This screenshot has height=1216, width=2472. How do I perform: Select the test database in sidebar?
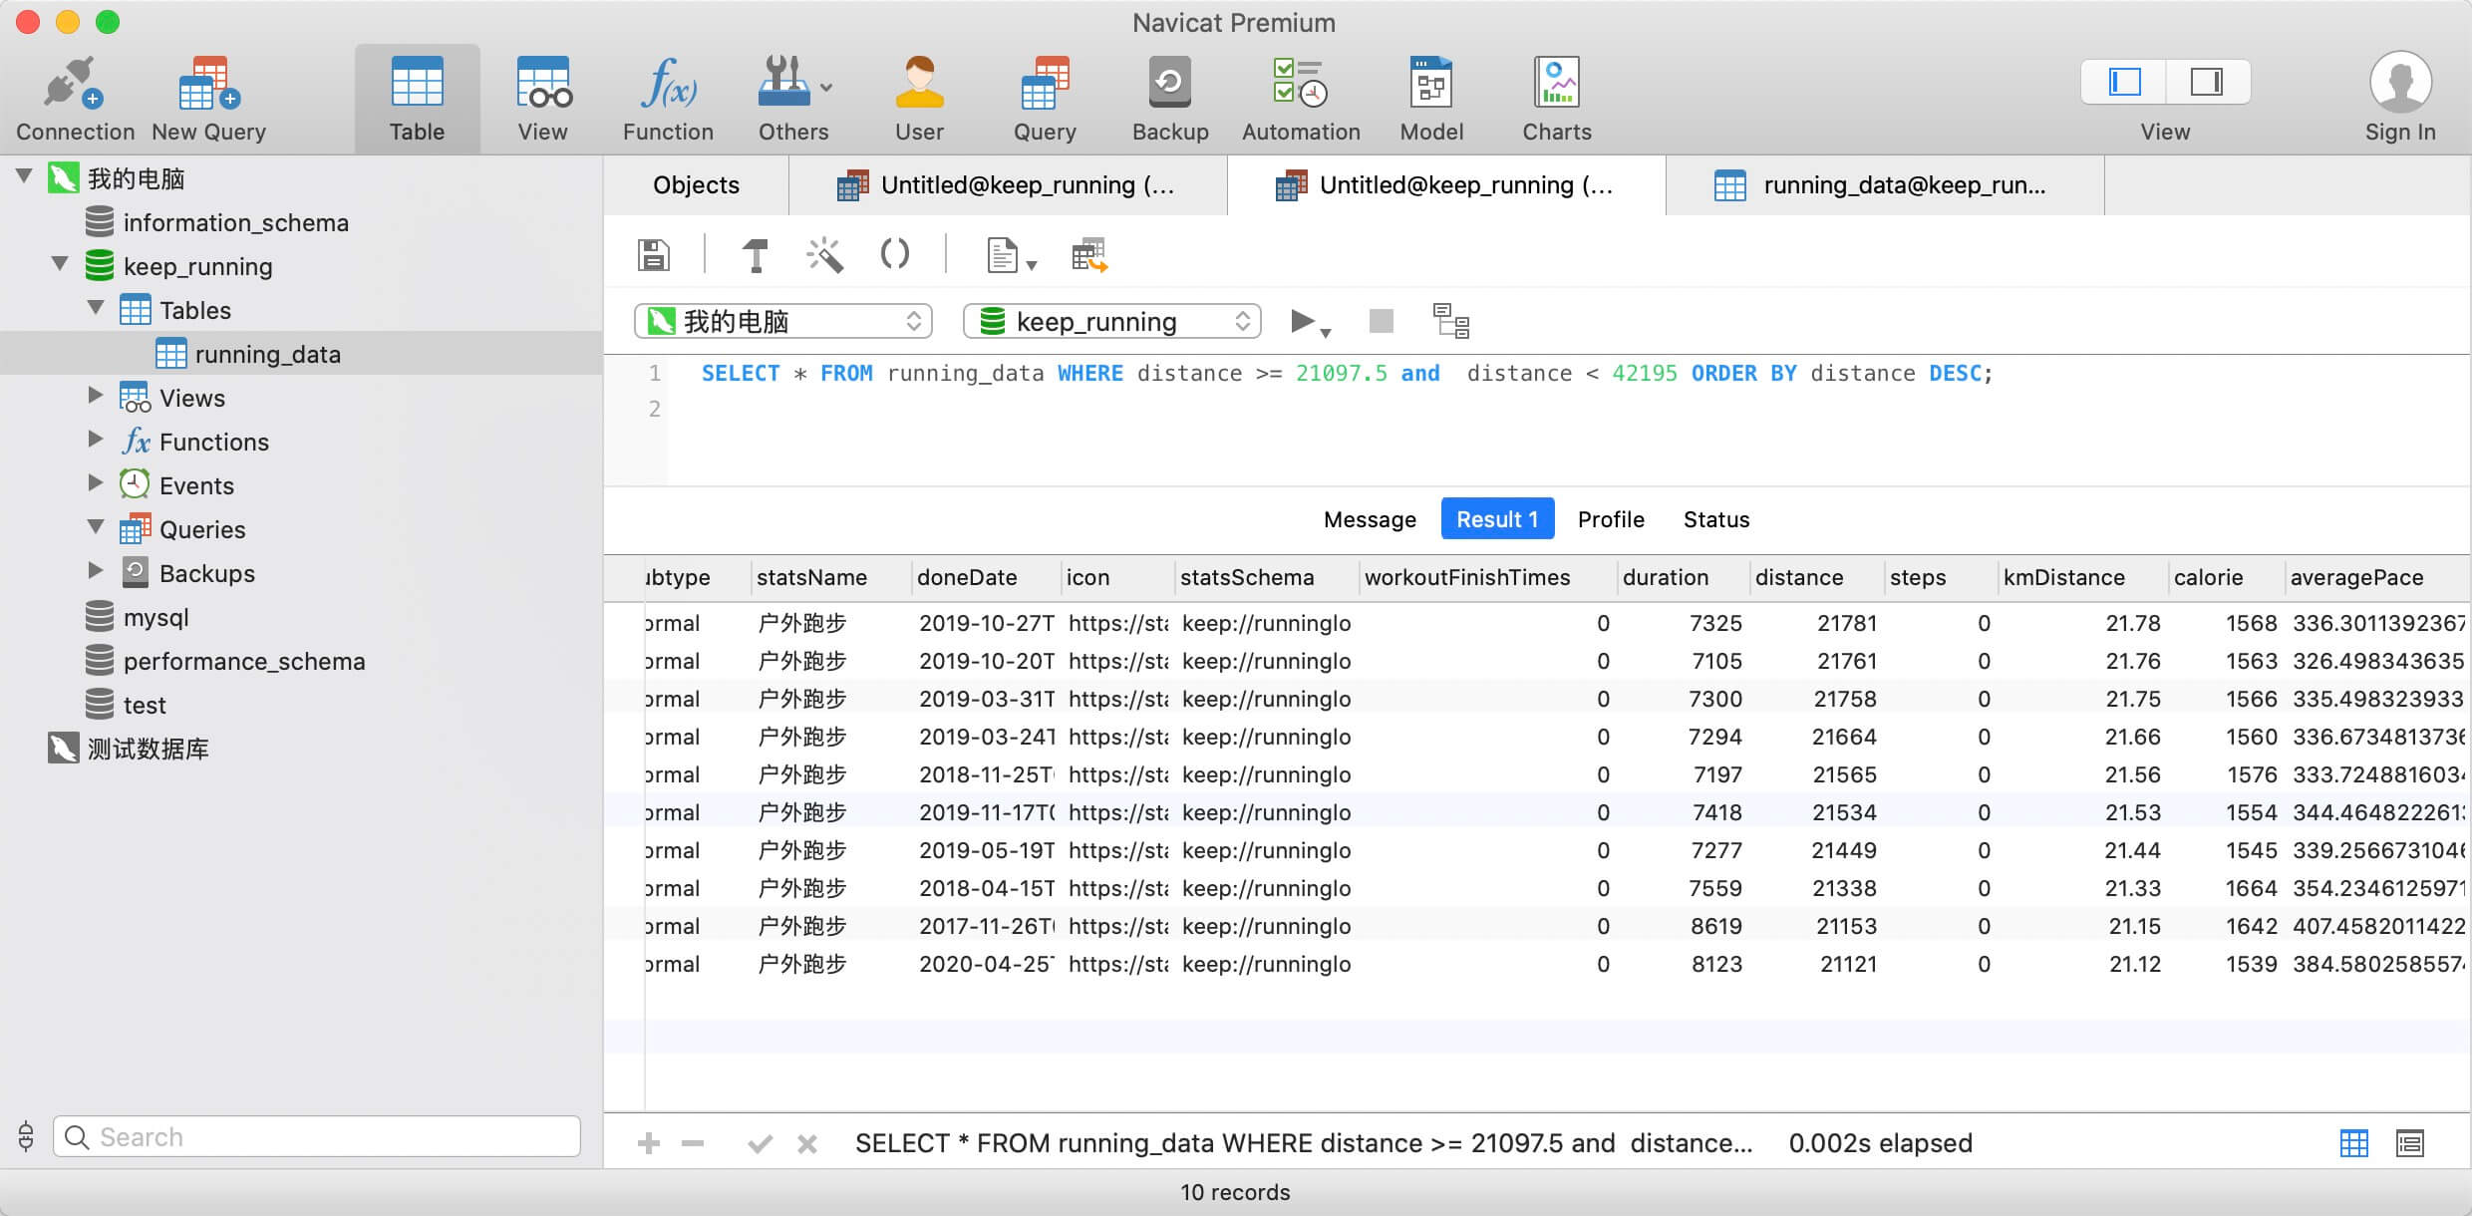pos(144,705)
